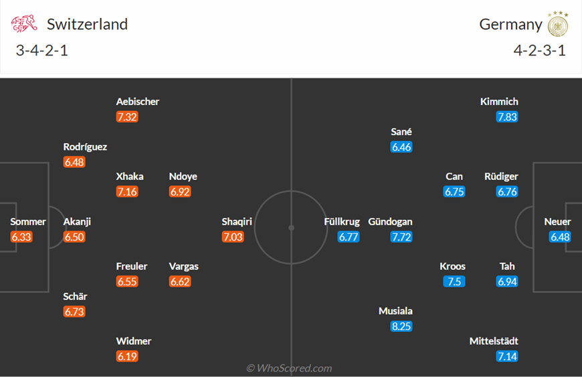Click Kroos's 7.5 rating badge
Viewport: 582px width, 377px height.
pos(454,281)
